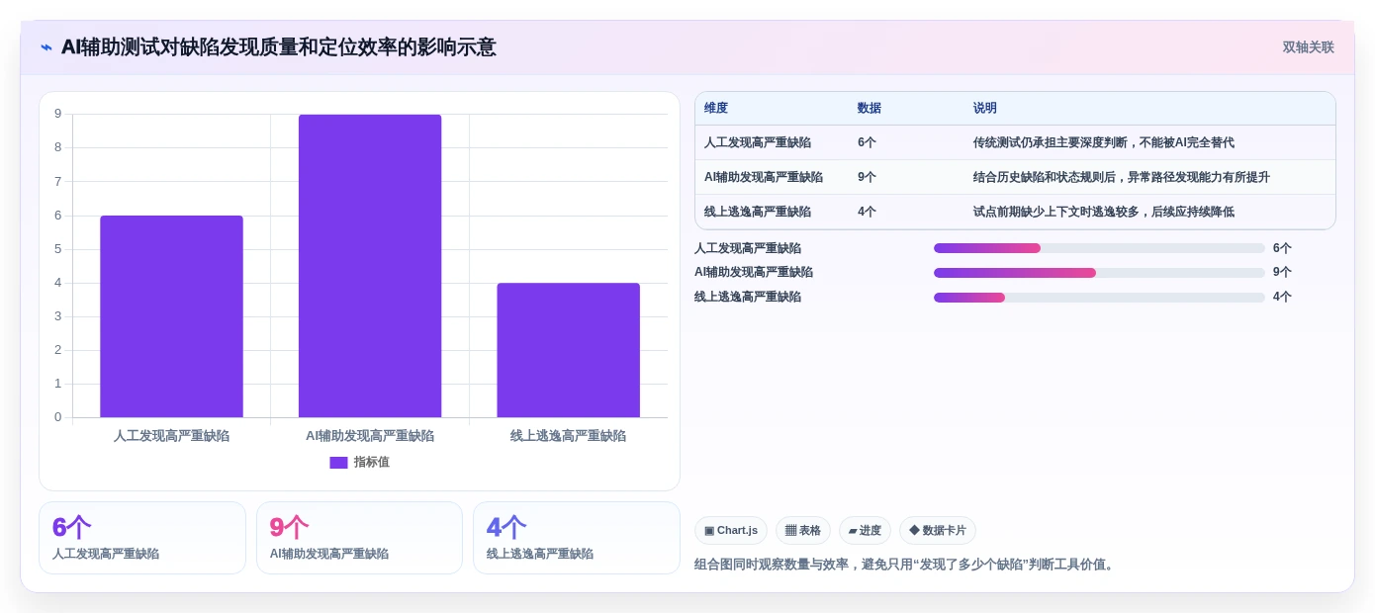Image resolution: width=1375 pixels, height=613 pixels.
Task: Select the 数据卡片 chip
Action: click(938, 531)
